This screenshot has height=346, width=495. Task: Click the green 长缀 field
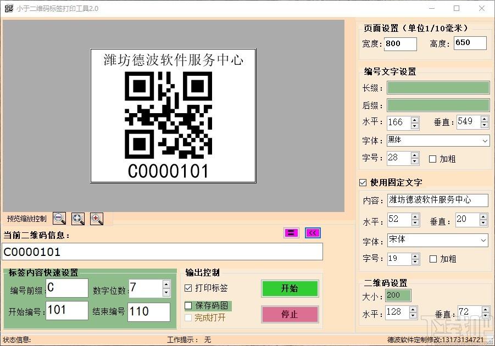[438, 87]
